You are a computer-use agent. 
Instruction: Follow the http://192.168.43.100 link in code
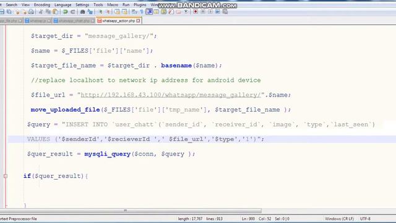pyautogui.click(x=171, y=95)
